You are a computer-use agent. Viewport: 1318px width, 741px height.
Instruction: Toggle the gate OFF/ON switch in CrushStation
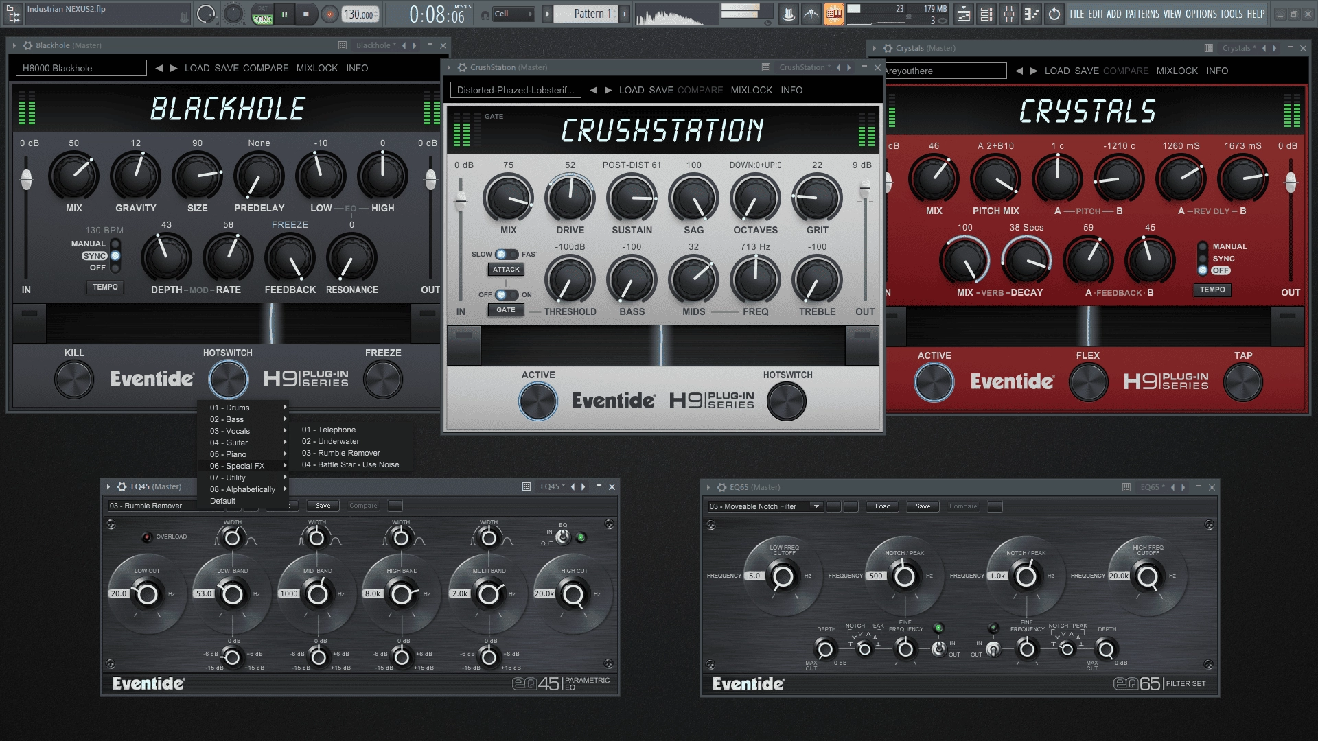coord(507,295)
